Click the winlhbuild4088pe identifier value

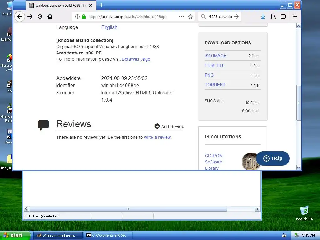click(x=120, y=86)
